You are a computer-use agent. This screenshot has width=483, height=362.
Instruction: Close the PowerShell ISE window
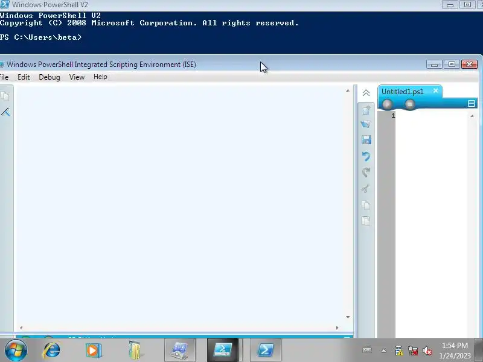tap(469, 65)
